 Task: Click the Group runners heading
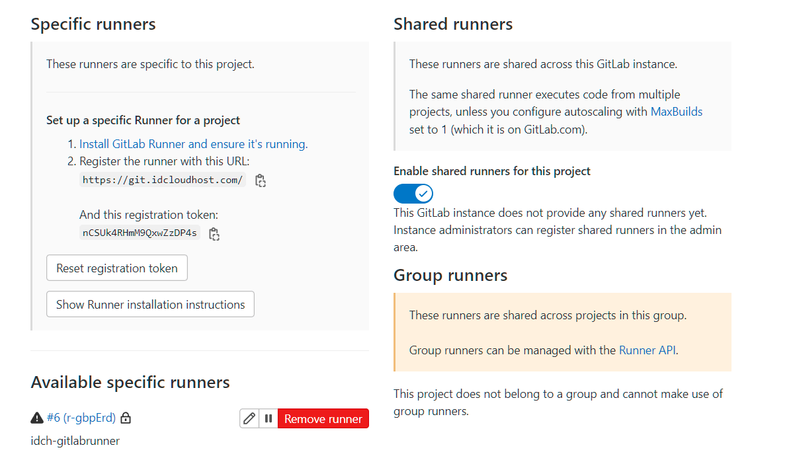point(450,275)
